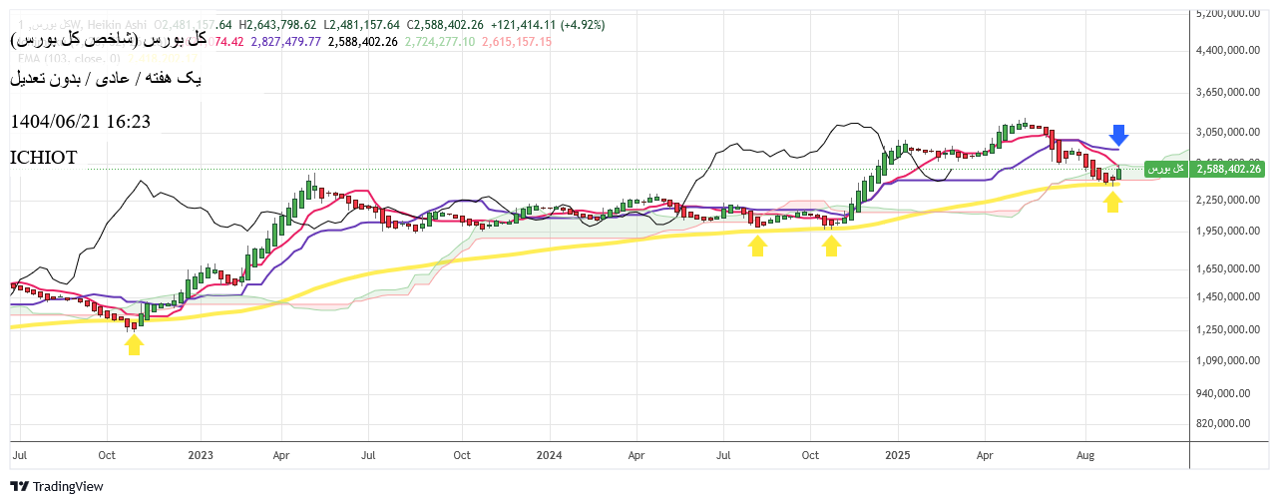Viewport: 1279px width, 504px height.
Task: Click the green کل بورس symbol tag on price axis
Action: click(x=1168, y=169)
